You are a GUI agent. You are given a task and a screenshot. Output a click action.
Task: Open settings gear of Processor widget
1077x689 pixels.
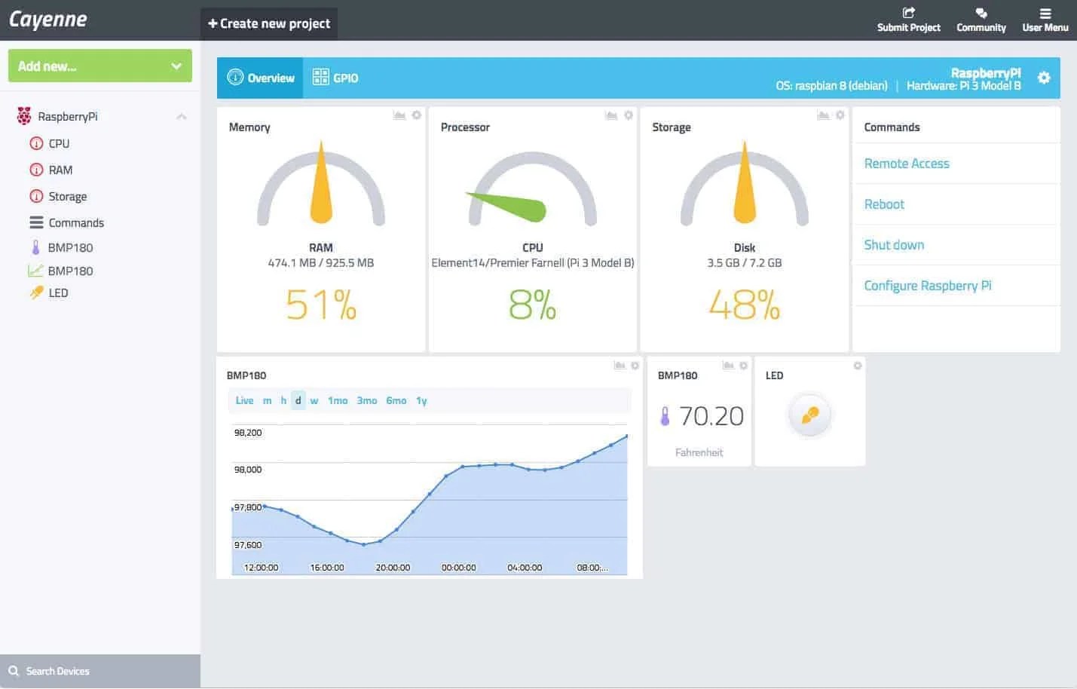(x=628, y=115)
